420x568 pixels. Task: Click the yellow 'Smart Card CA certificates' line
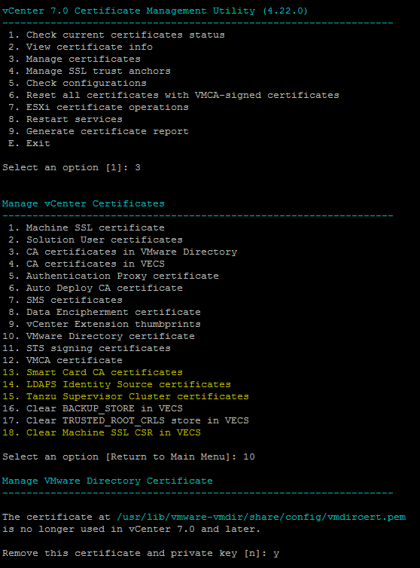93,372
